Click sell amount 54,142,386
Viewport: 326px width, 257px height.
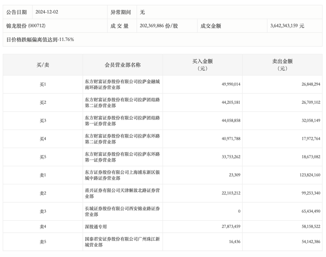point(311,242)
